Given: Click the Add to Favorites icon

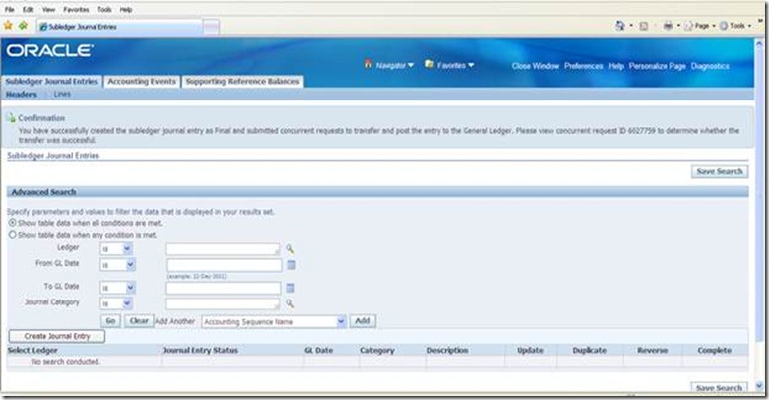Looking at the screenshot, I should pyautogui.click(x=23, y=25).
